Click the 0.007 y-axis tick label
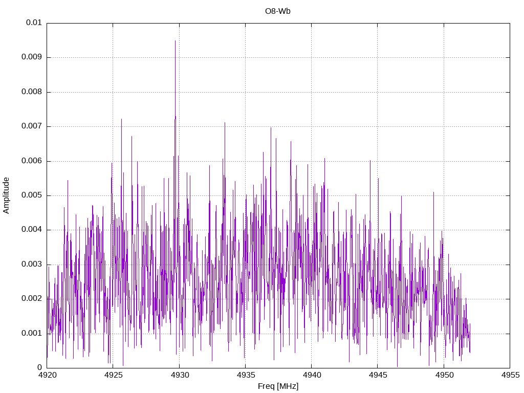 click(32, 126)
